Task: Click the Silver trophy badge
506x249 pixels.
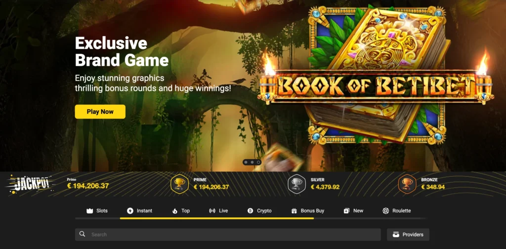Action: [296, 184]
